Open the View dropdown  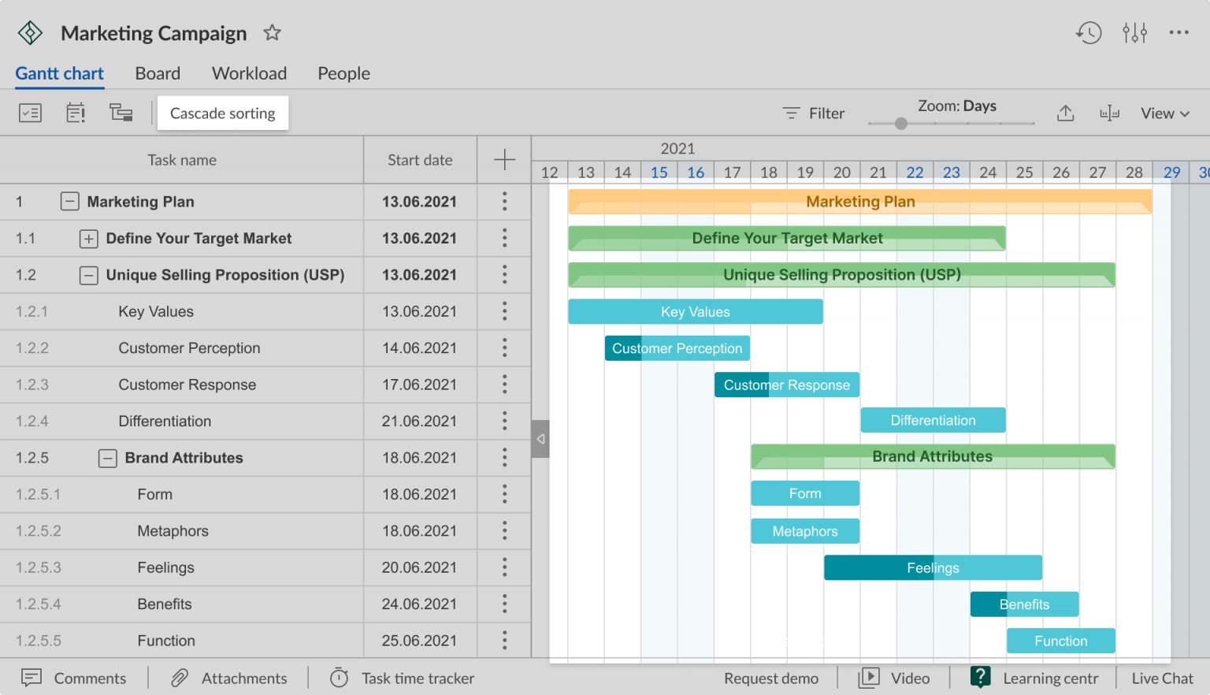[x=1165, y=113]
